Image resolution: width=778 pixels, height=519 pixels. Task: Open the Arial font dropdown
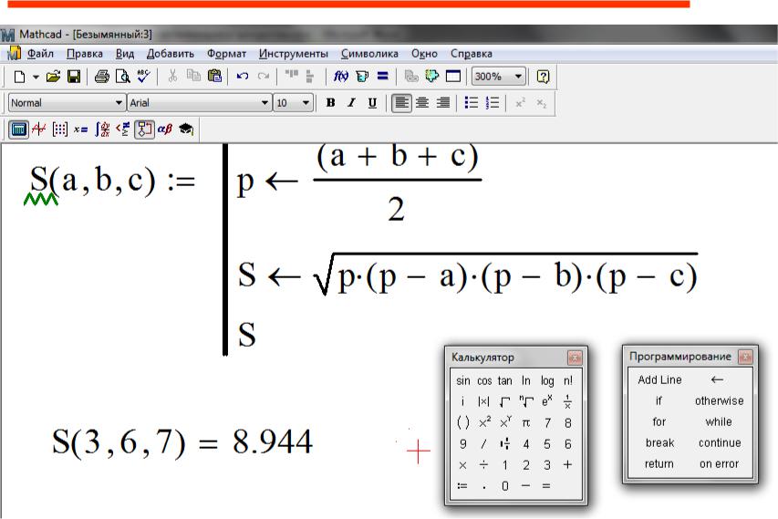coord(265,103)
